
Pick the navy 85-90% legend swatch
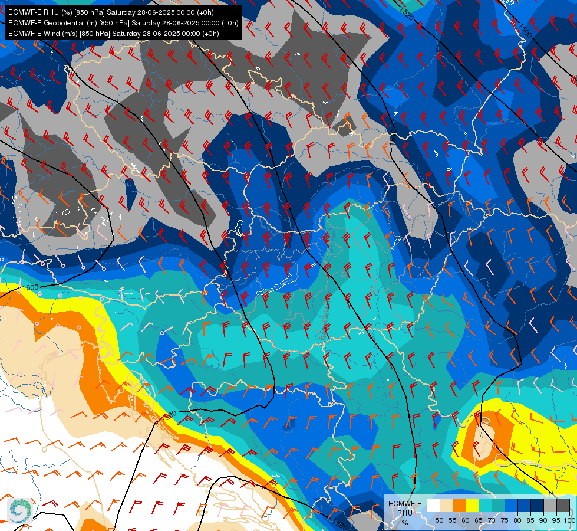pyautogui.click(x=538, y=505)
